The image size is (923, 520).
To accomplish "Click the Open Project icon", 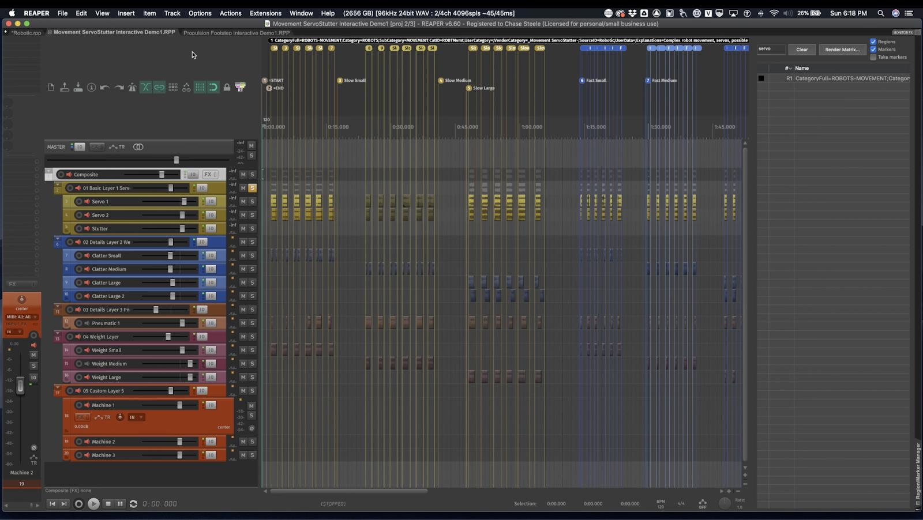I will (65, 87).
